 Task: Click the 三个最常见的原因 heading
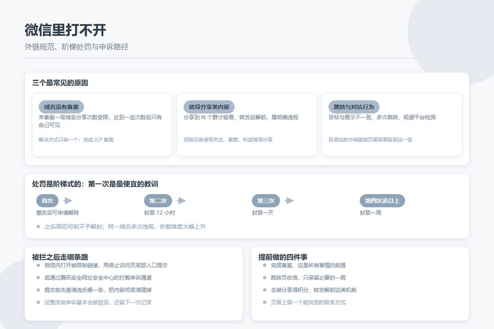coord(60,83)
